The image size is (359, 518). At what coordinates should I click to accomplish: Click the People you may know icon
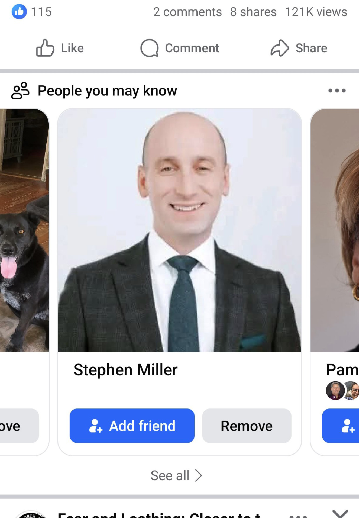(x=20, y=90)
